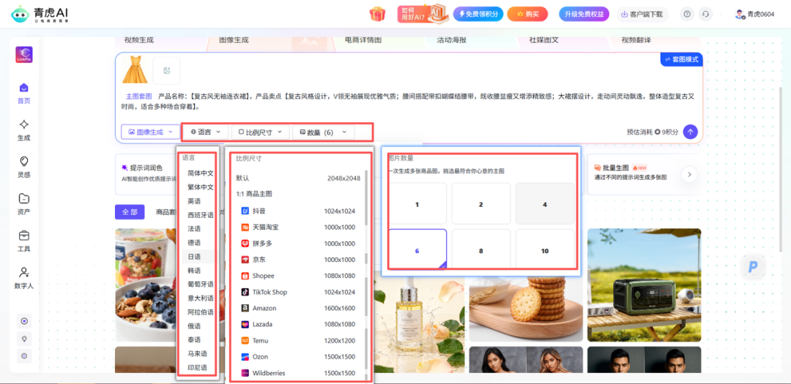Image resolution: width=791 pixels, height=384 pixels.
Task: Open the stacked crackers image
Action: (x=526, y=309)
